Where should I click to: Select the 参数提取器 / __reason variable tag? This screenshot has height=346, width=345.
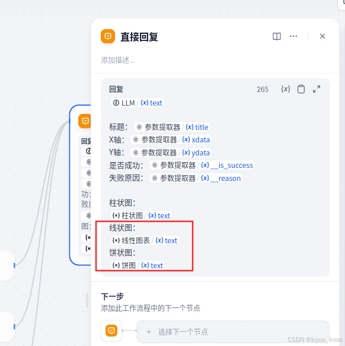[x=196, y=178]
